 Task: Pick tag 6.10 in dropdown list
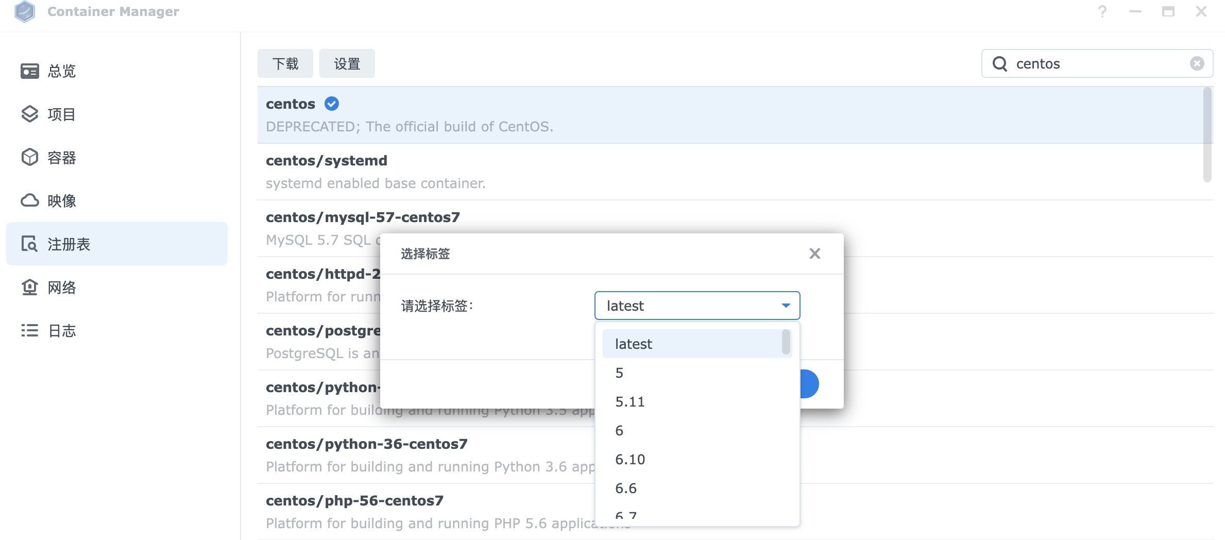(629, 460)
